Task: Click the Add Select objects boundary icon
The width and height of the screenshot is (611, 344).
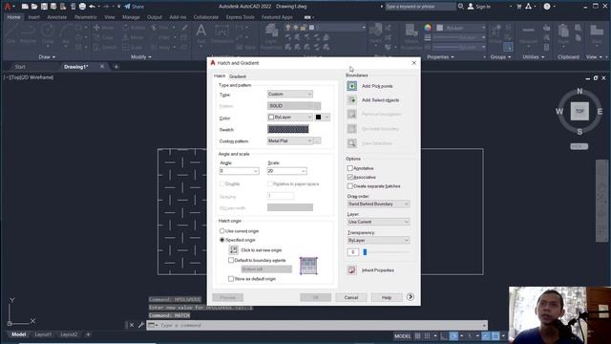Action: click(351, 100)
